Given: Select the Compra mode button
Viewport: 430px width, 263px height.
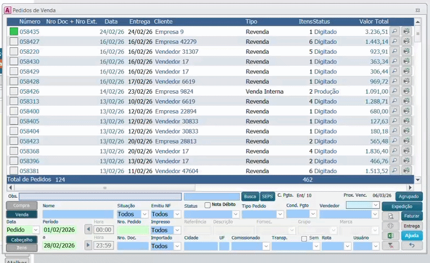Looking at the screenshot, I should (x=22, y=205).
